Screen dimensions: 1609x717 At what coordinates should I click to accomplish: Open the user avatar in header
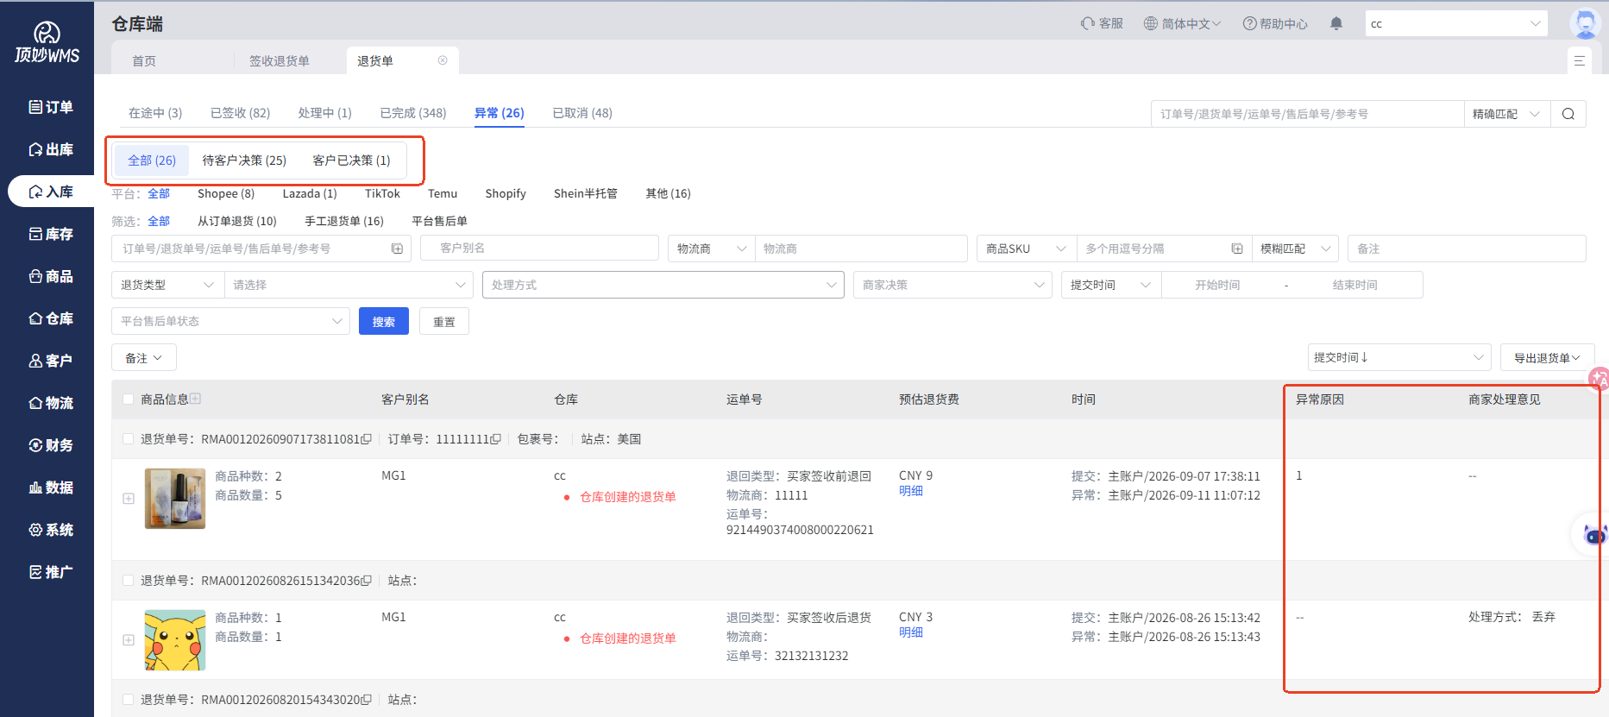[x=1585, y=23]
